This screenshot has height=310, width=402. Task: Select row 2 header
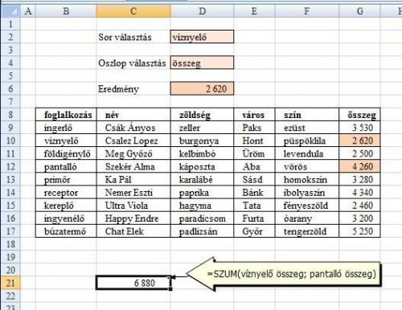pyautogui.click(x=10, y=37)
